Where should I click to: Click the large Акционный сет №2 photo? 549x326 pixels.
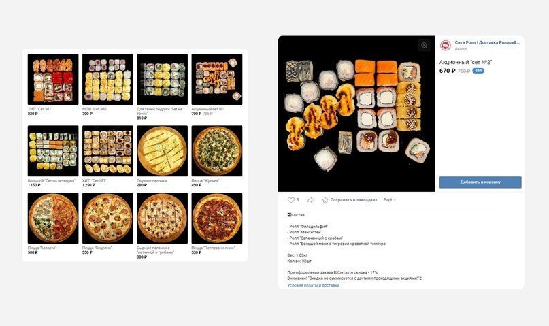(356, 114)
